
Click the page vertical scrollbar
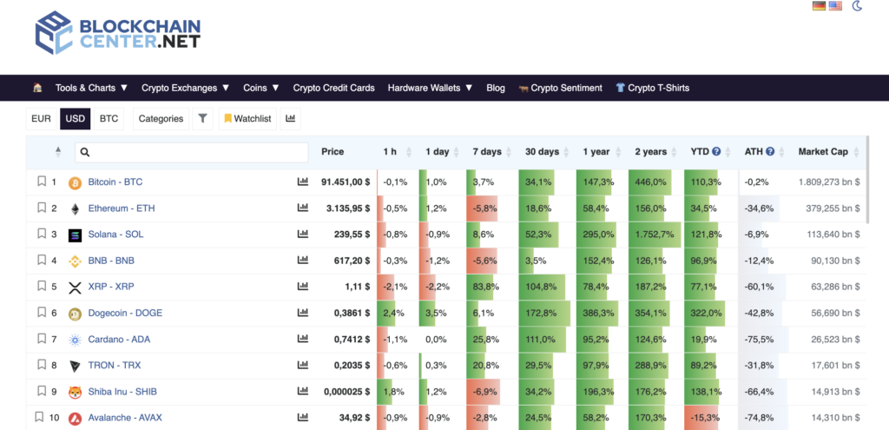[x=867, y=179]
